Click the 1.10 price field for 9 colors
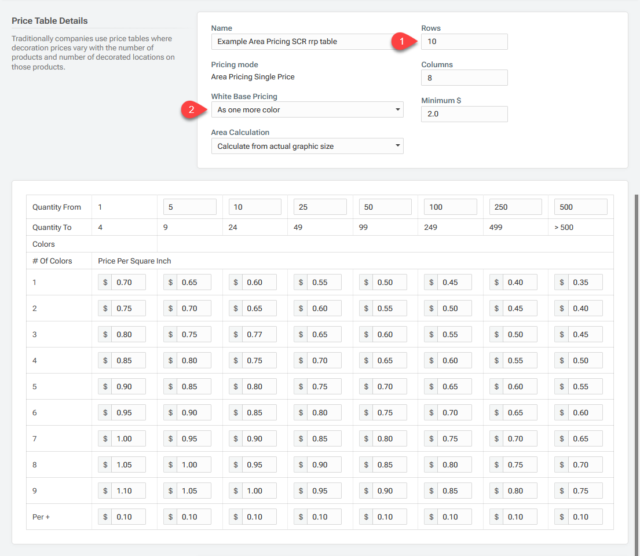Image resolution: width=640 pixels, height=556 pixels. click(x=129, y=491)
